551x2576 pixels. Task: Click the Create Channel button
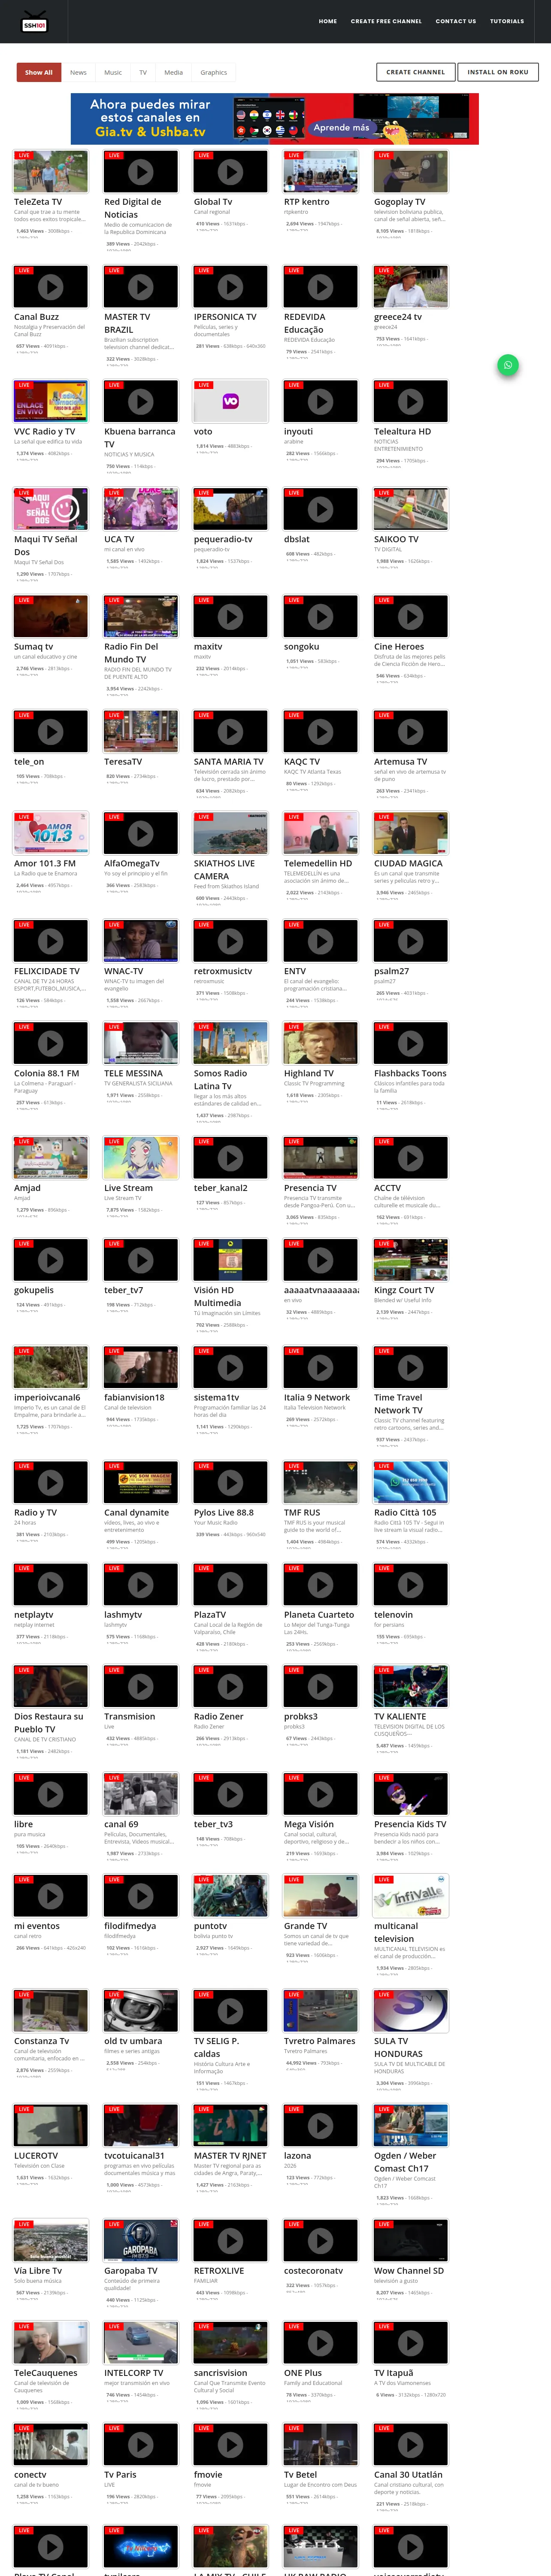click(416, 72)
